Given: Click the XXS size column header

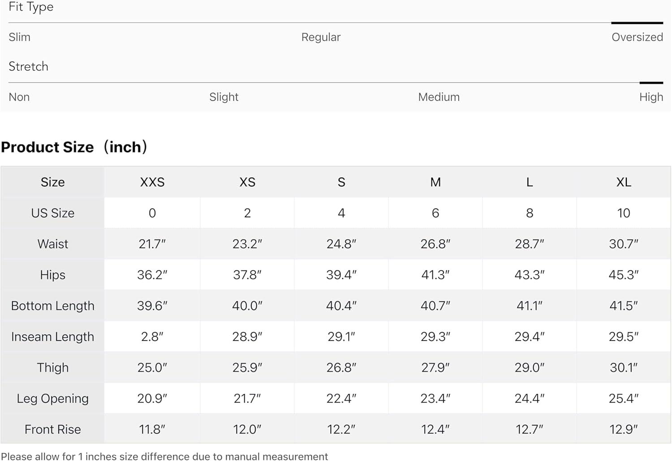Looking at the screenshot, I should click(x=152, y=182).
